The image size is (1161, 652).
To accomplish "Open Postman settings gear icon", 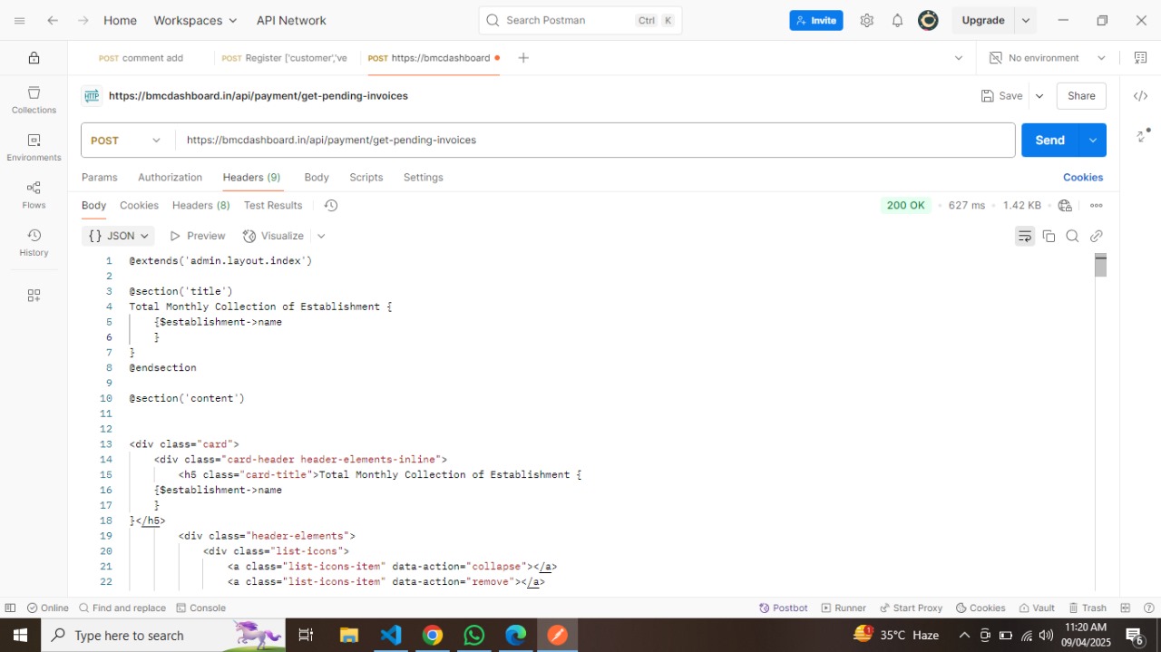I will click(866, 20).
